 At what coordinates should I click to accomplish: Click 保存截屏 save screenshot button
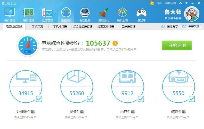point(191,26)
